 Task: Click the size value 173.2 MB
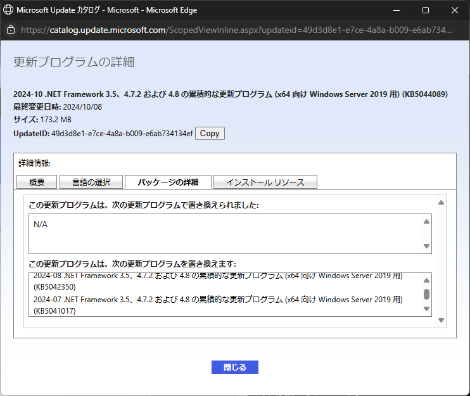(56, 120)
